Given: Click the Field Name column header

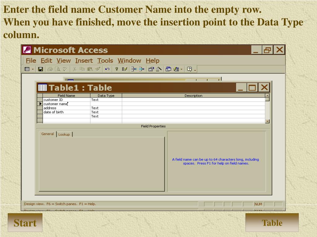Looking at the screenshot, I should (66, 96).
